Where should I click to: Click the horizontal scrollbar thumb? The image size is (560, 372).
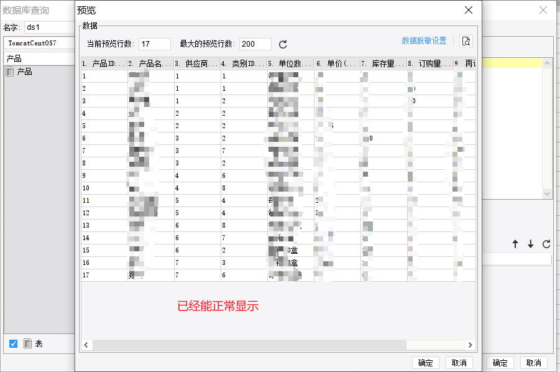(x=249, y=345)
